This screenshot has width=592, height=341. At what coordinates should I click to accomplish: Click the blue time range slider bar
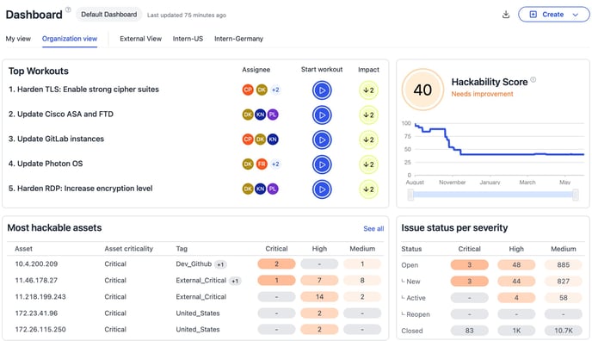tap(493, 195)
